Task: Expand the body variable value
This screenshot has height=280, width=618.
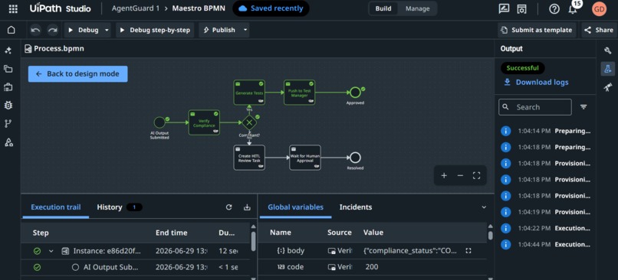Action: click(x=468, y=251)
